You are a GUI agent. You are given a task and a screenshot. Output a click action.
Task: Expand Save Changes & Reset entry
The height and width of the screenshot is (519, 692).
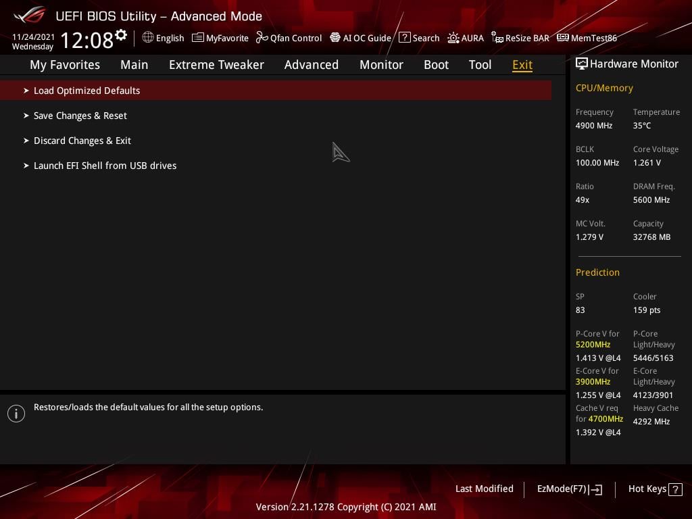coord(276,116)
